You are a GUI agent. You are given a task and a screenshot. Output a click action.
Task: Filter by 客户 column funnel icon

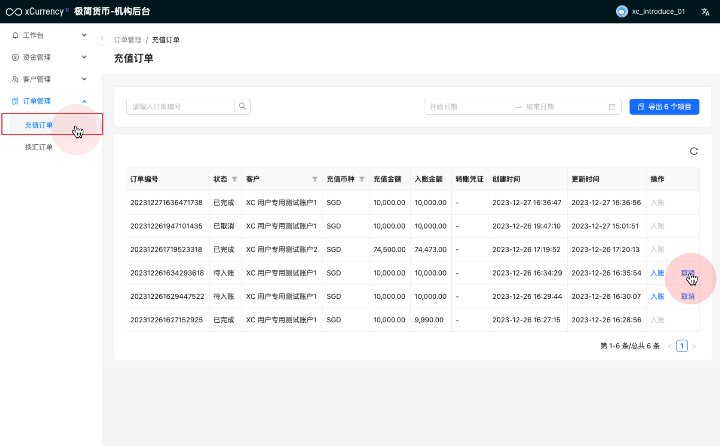(315, 179)
